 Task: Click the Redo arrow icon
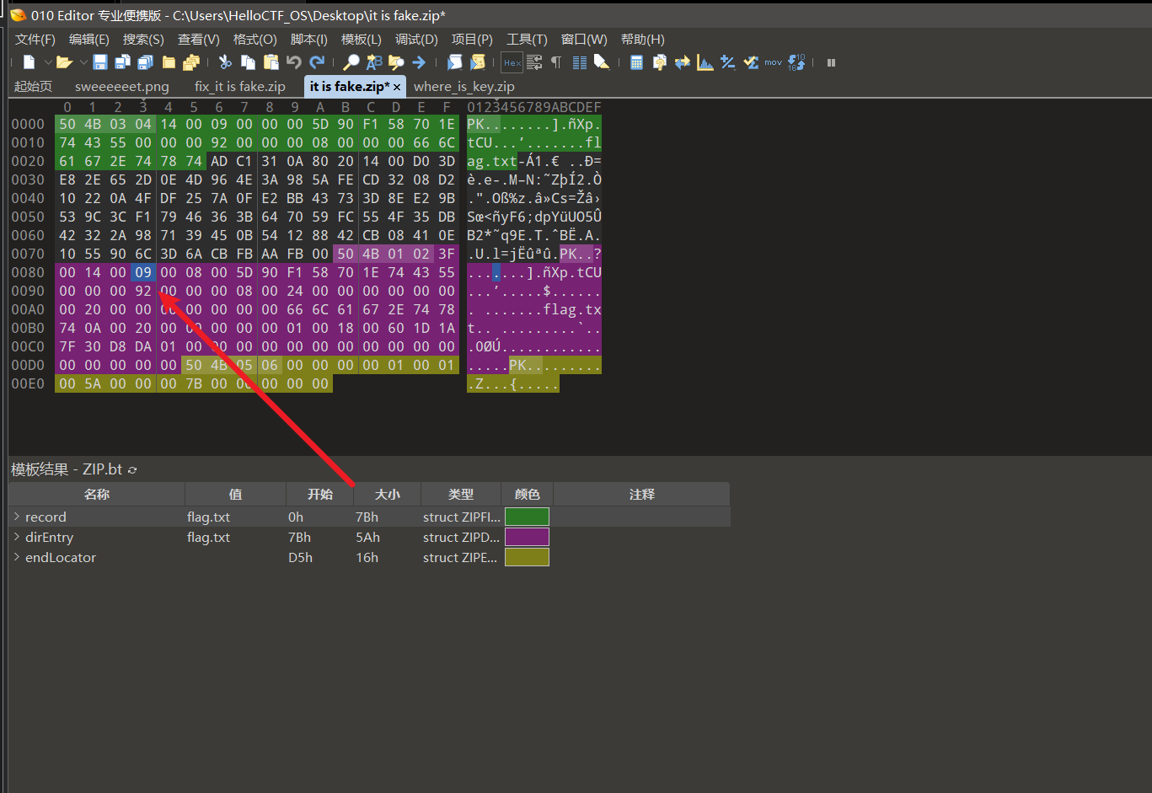pos(317,62)
